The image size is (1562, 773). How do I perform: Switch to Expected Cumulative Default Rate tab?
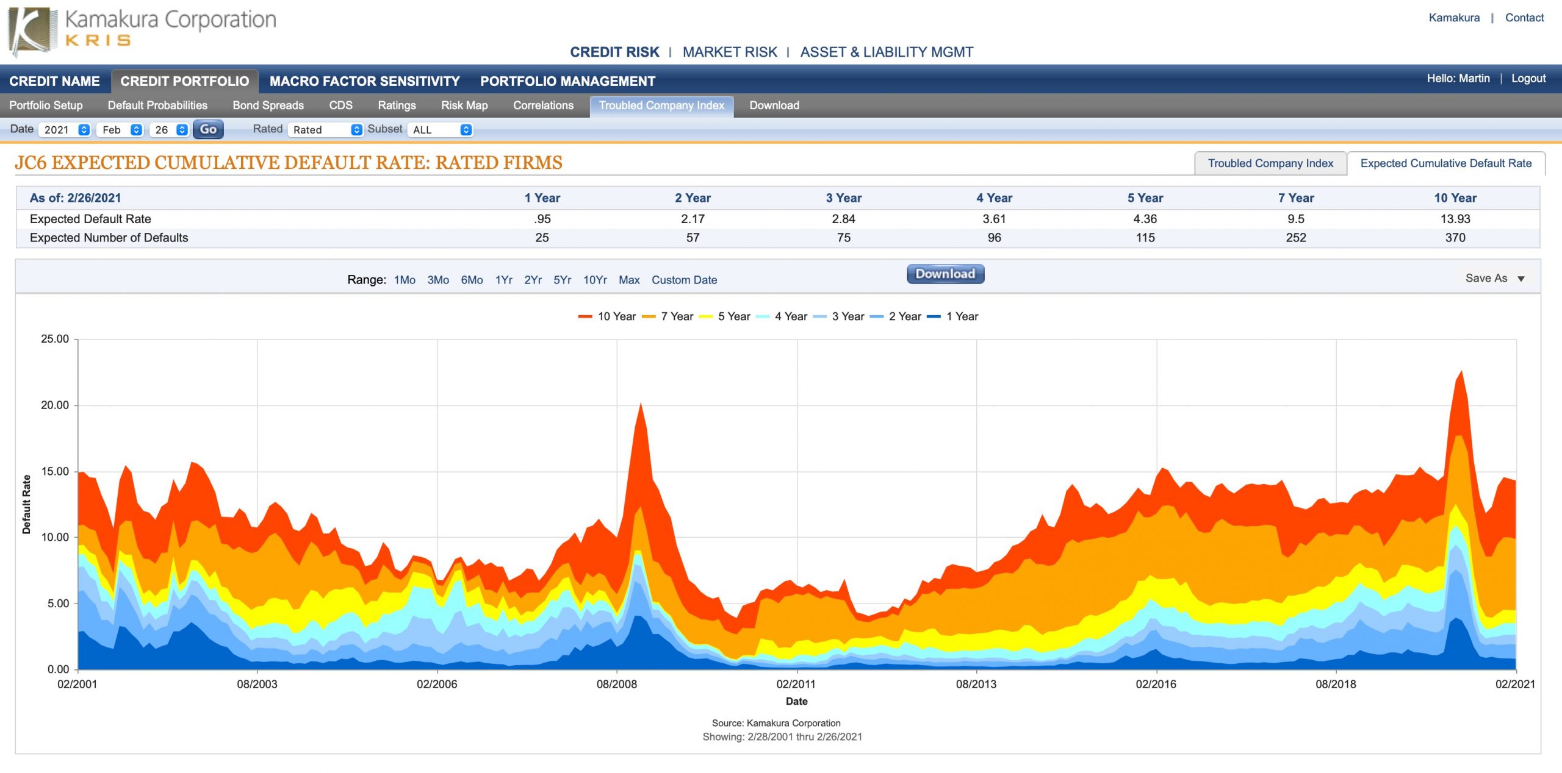coord(1446,163)
